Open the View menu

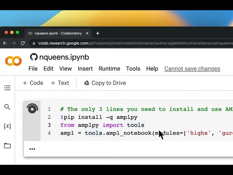66,69
